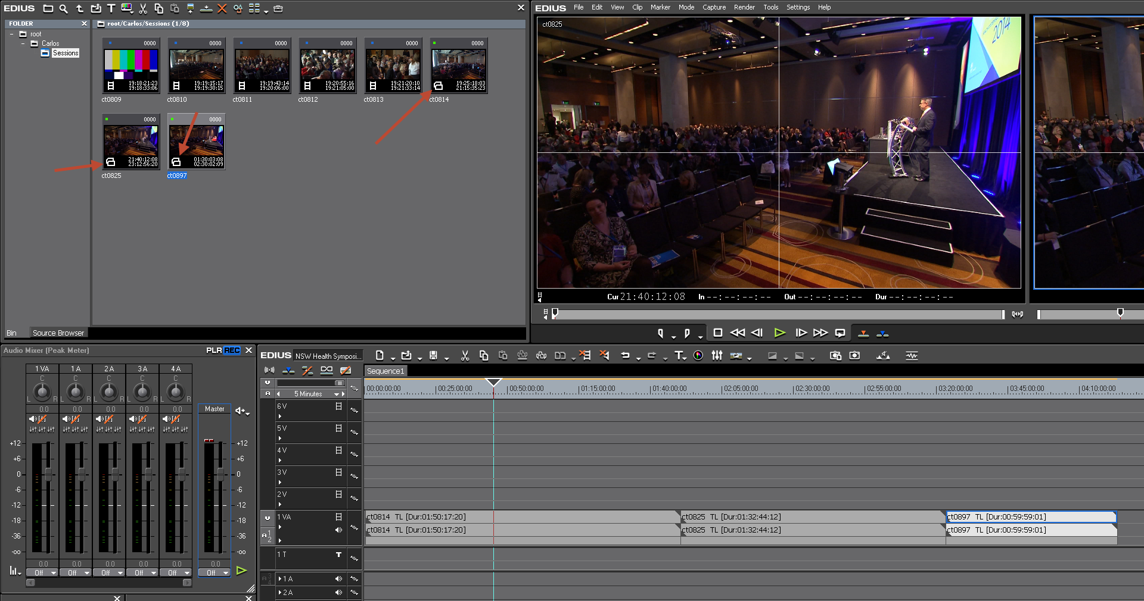Click the orange X delete icon in bin
This screenshot has height=601, width=1144.
[x=222, y=8]
